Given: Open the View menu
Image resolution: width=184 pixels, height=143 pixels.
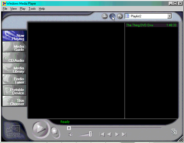Looking at the screenshot, I should [x=13, y=9].
